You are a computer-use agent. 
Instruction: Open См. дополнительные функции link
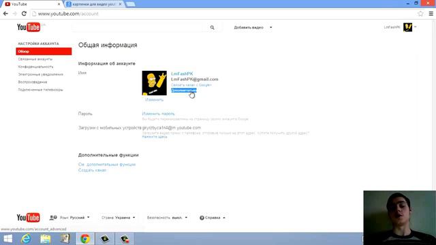coord(107,165)
